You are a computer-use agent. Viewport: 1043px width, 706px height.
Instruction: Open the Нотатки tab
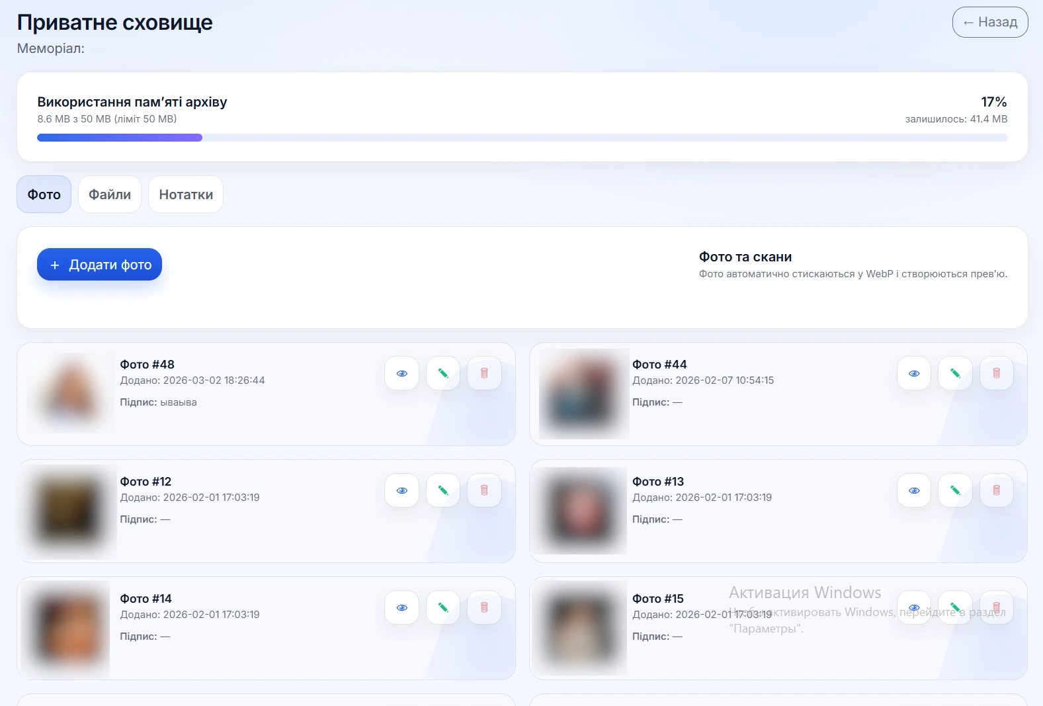[x=186, y=195]
